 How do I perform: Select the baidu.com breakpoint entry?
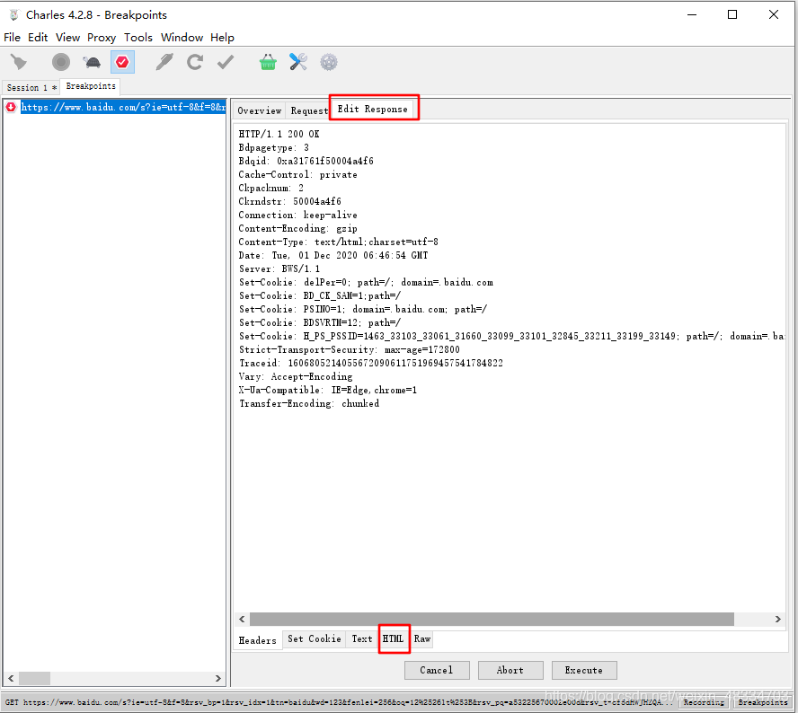(x=122, y=107)
